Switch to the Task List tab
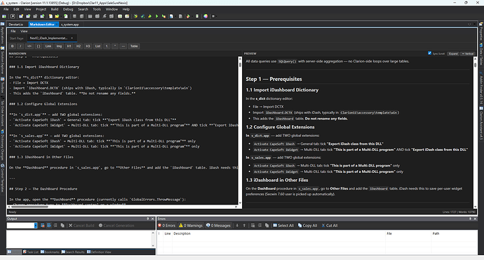The height and width of the screenshot is (260, 484). point(31,252)
